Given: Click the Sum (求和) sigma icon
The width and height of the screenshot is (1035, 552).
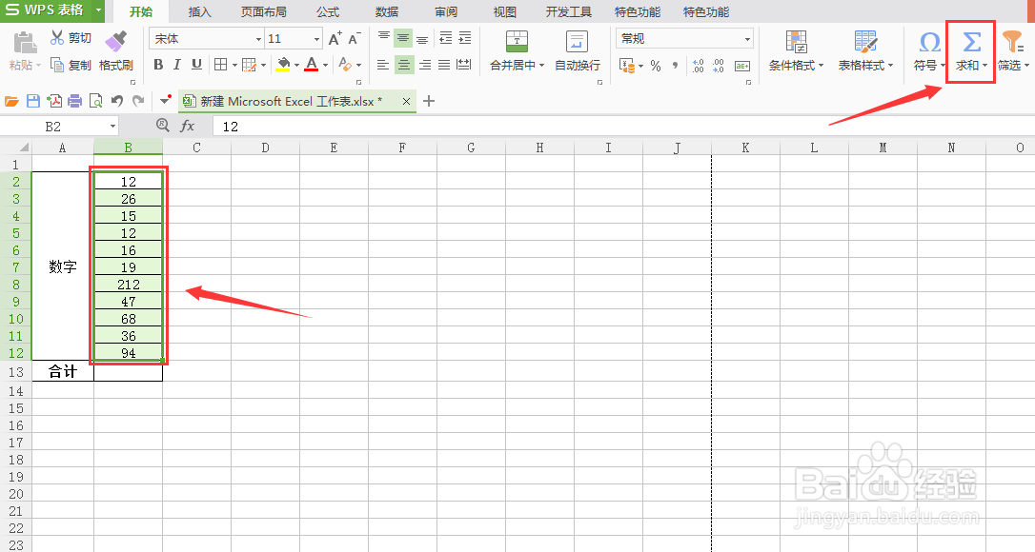Looking at the screenshot, I should click(x=971, y=43).
